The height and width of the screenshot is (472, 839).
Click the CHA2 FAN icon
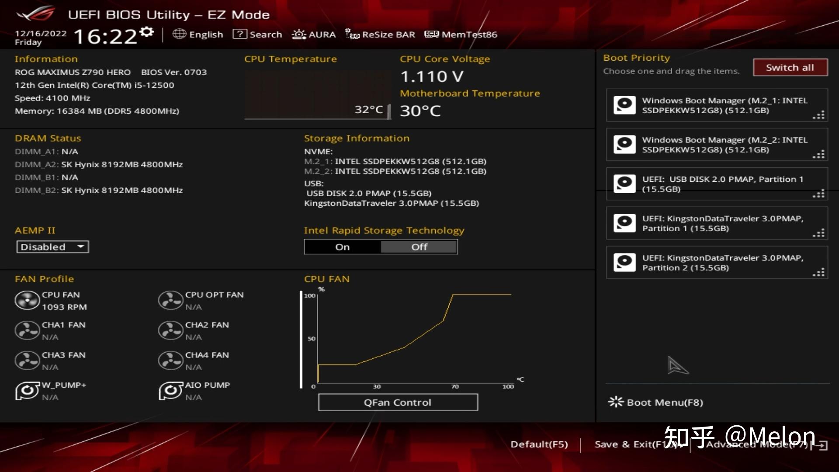[170, 331]
